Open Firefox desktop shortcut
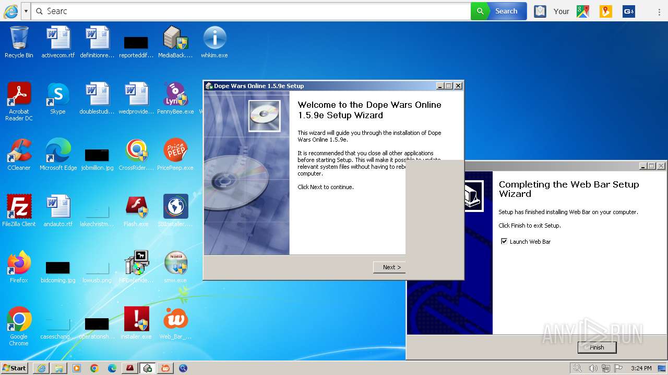Viewport: 668px width, 375px height. point(19,267)
